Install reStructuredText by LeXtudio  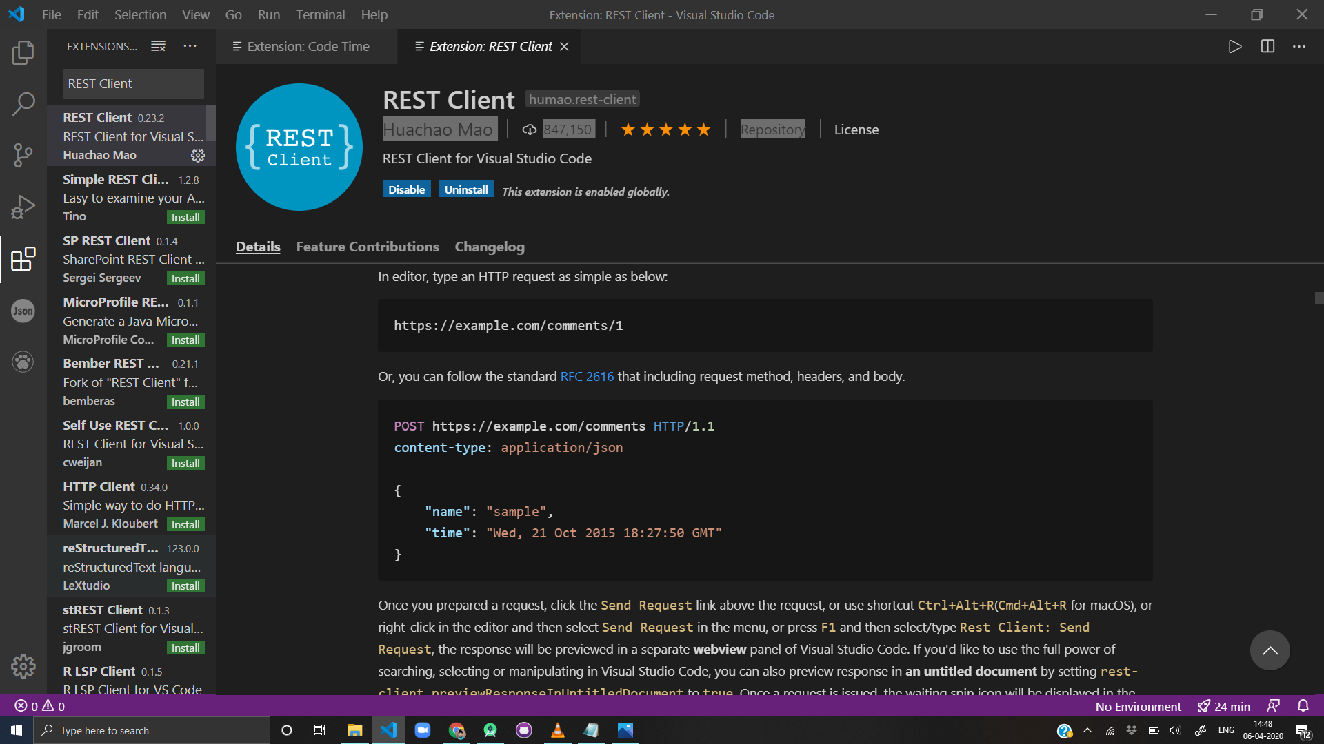(185, 586)
